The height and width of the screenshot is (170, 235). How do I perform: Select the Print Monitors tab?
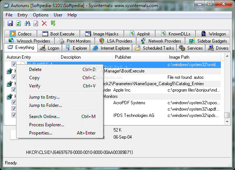[75, 41]
